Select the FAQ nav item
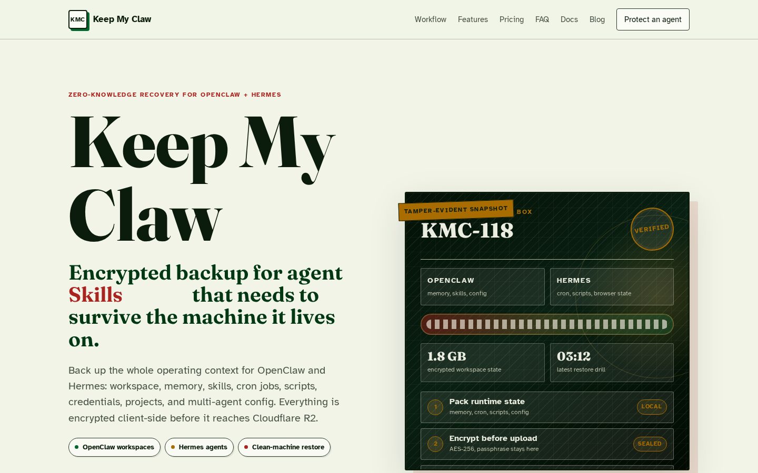 (542, 19)
